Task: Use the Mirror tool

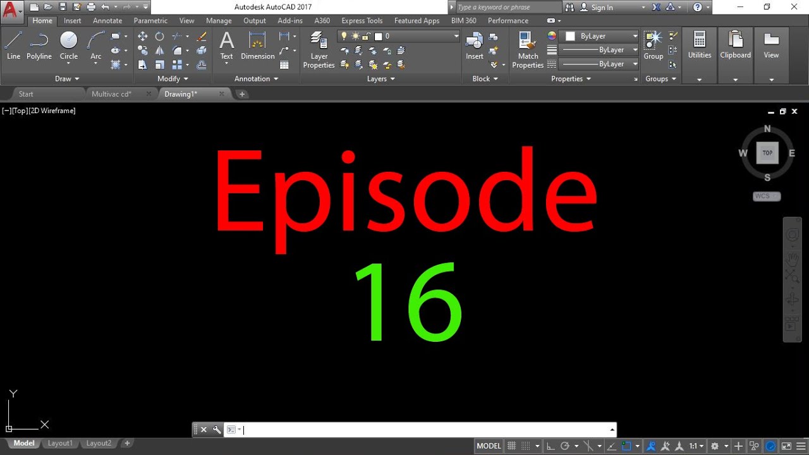Action: pos(159,51)
